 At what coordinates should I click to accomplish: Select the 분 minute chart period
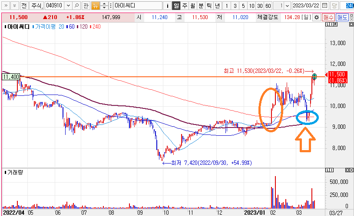pos(201,6)
